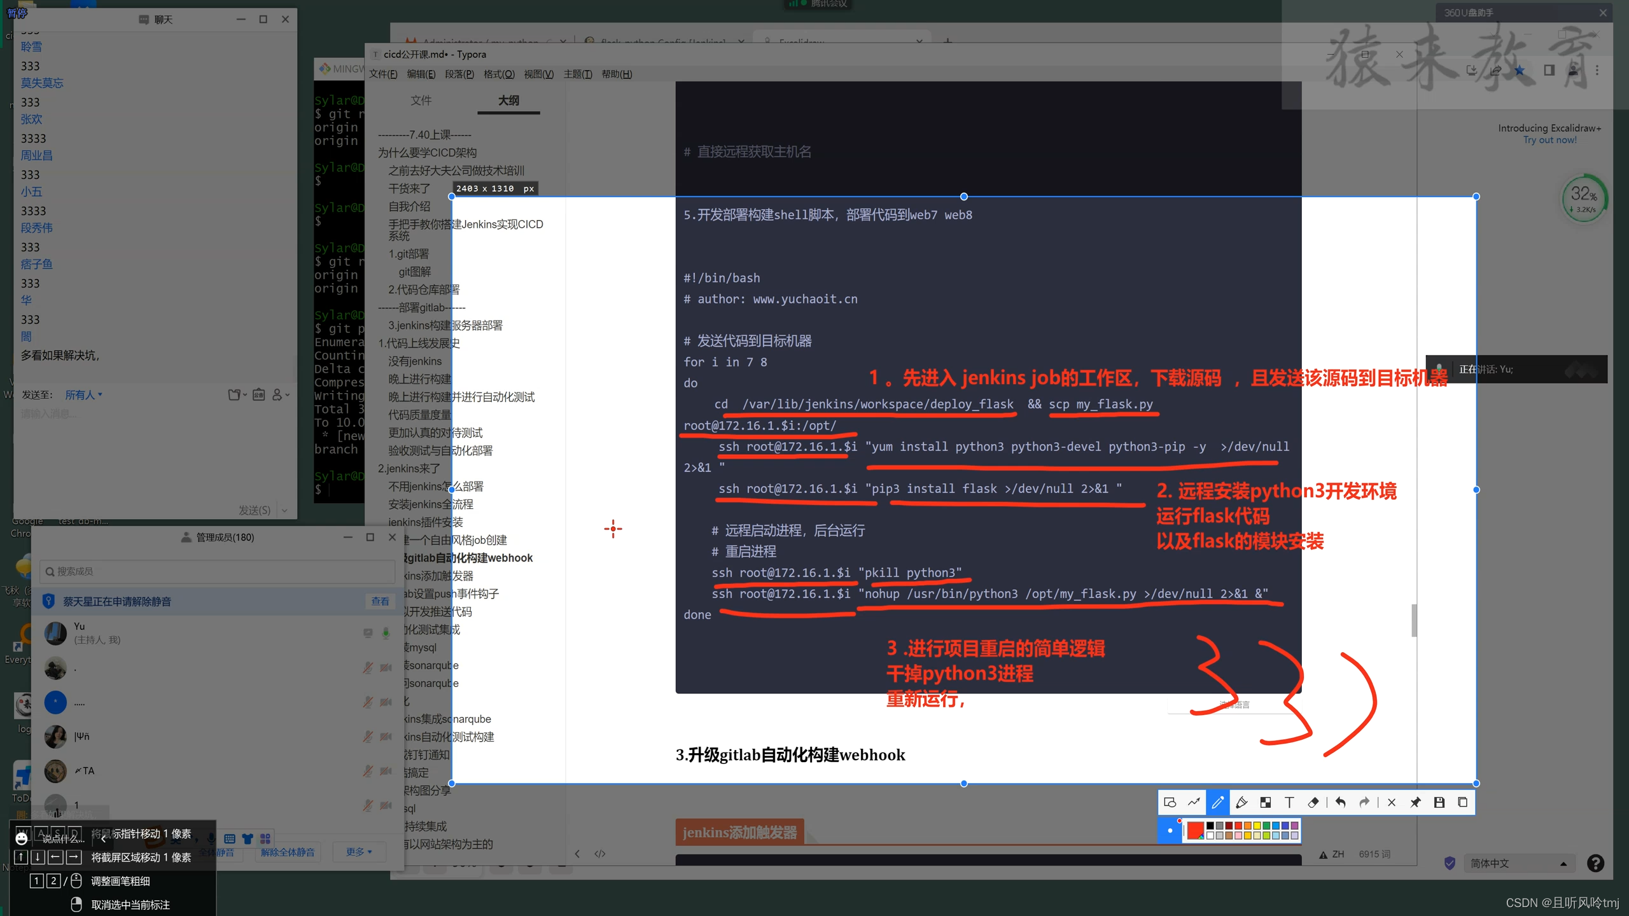Open 主题(T) menu in Typora
Image resolution: width=1629 pixels, height=916 pixels.
578,74
